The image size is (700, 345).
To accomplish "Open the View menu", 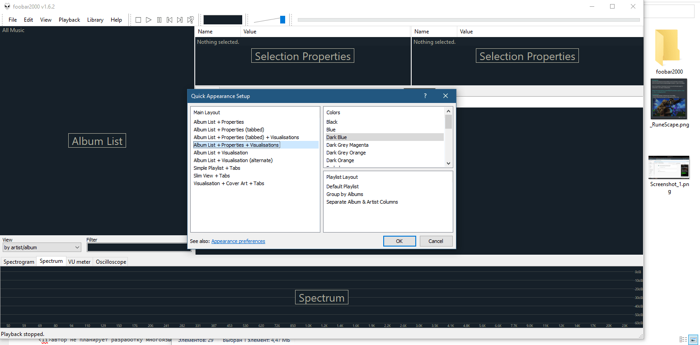I will pos(46,20).
